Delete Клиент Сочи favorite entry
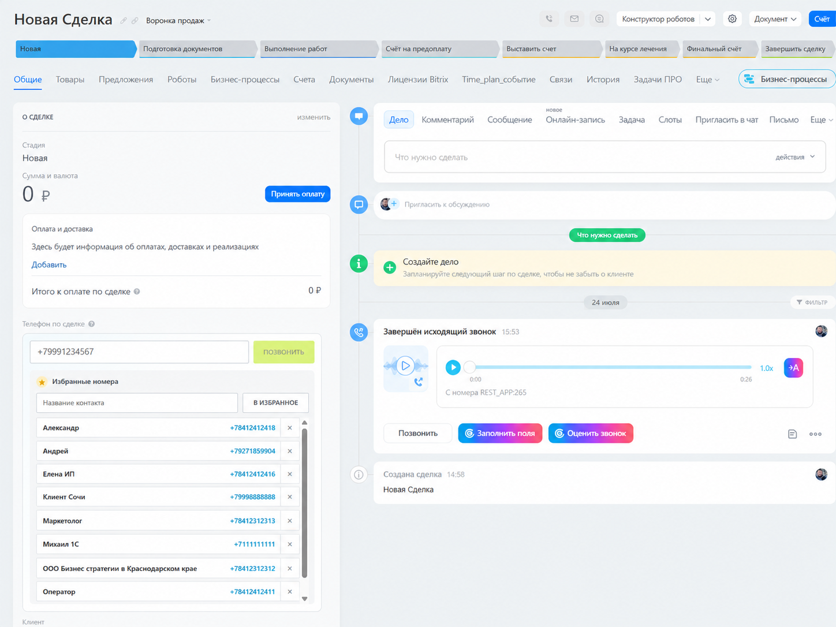Screen dimensions: 836x627 click(x=290, y=497)
